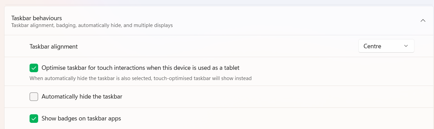Click the Taskbar behaviours heading
The width and height of the screenshot is (434, 129).
tap(36, 18)
